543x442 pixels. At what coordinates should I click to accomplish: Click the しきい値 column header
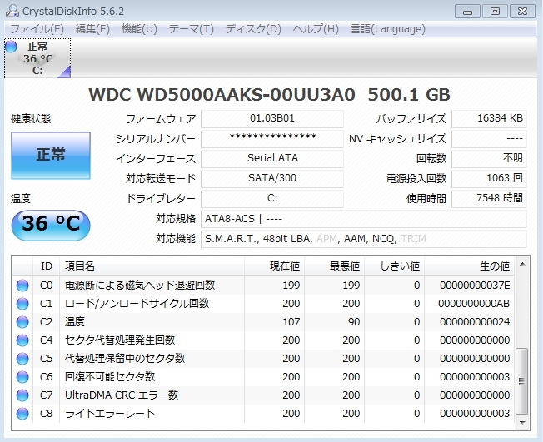pyautogui.click(x=394, y=266)
